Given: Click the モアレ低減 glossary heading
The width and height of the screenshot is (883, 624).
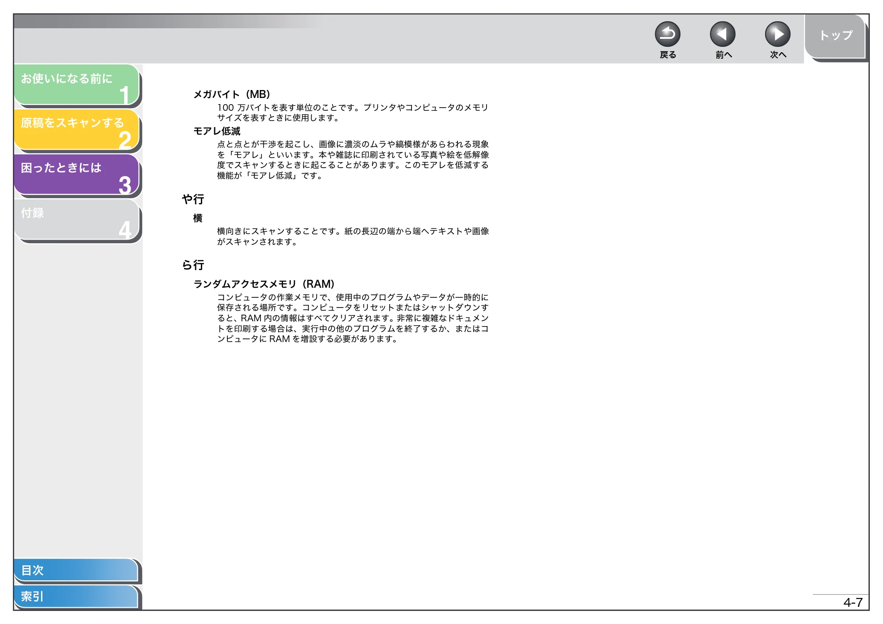Looking at the screenshot, I should coord(217,132).
